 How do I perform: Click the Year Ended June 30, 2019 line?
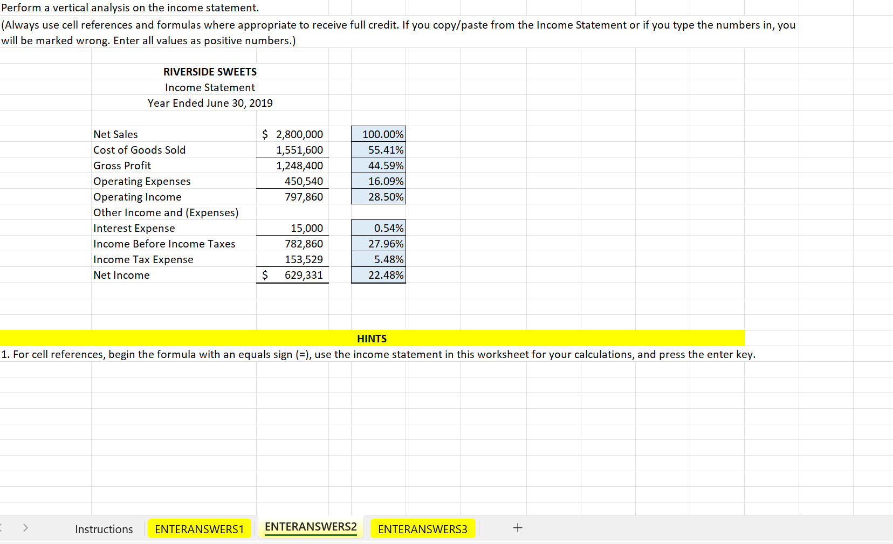point(210,103)
